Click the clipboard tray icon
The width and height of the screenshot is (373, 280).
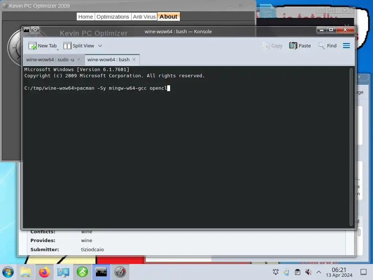tap(297, 272)
